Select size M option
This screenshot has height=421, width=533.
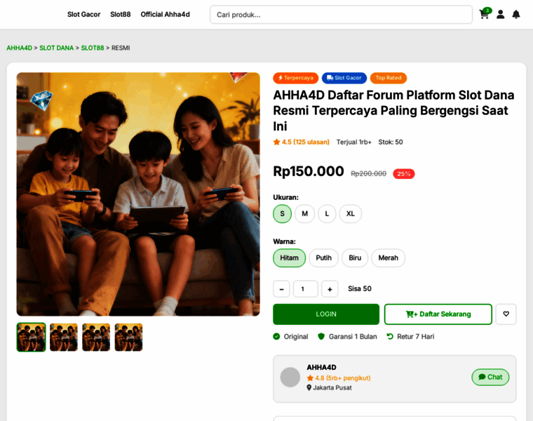point(304,213)
